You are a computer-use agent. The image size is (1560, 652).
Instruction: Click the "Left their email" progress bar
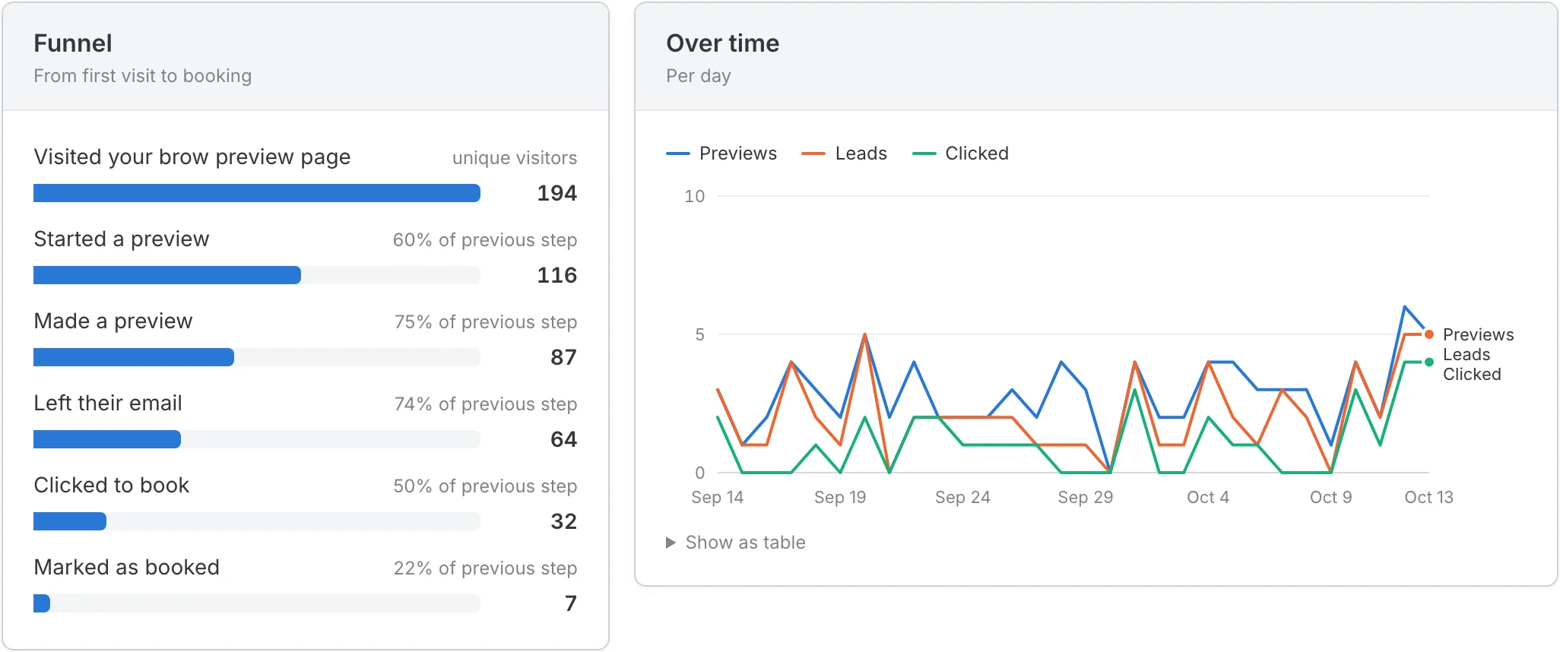point(257,439)
